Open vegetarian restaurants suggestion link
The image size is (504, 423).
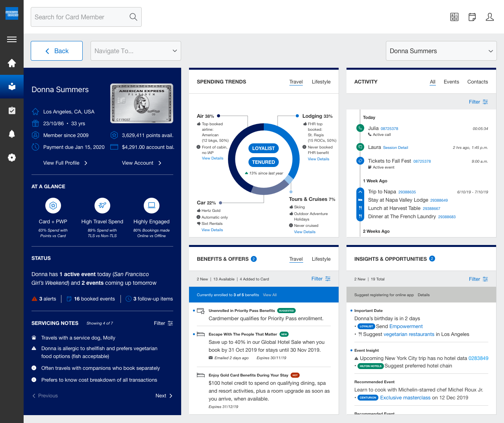tap(409, 334)
